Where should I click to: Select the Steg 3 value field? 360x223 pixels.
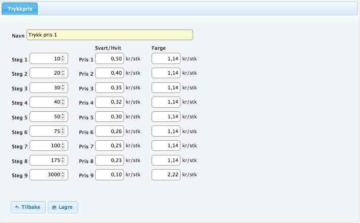(x=46, y=88)
